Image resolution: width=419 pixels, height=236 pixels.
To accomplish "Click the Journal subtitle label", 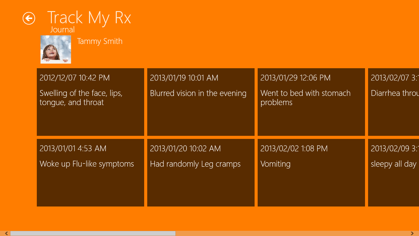I will [62, 30].
